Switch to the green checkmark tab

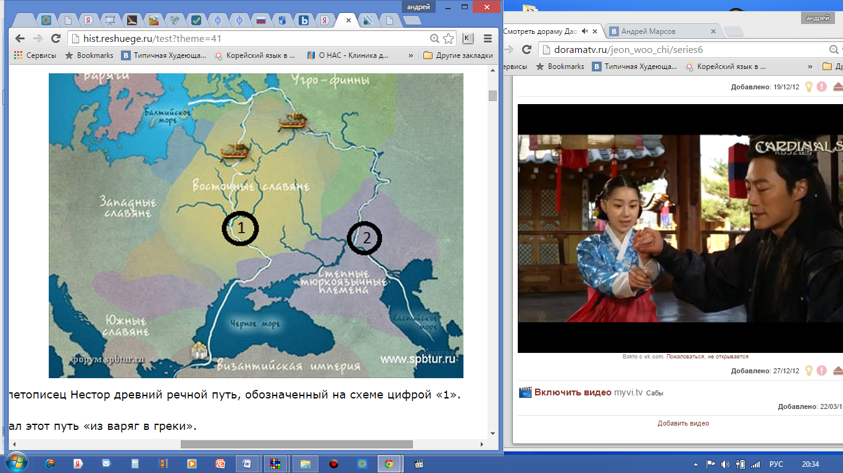(196, 20)
